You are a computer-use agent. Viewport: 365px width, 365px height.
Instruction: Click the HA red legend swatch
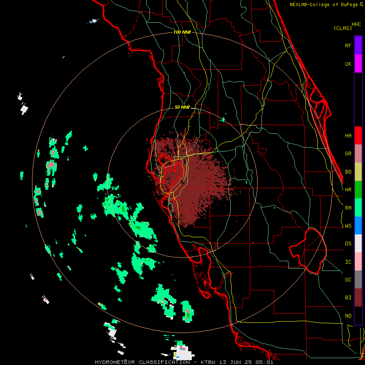(x=358, y=135)
